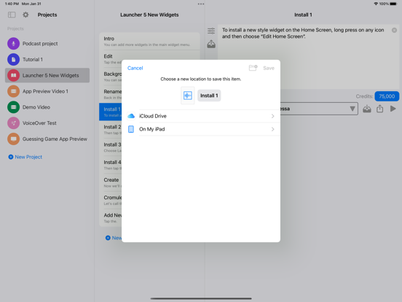Click the App Preview Video 1 icon
The image size is (402, 302).
click(13, 91)
